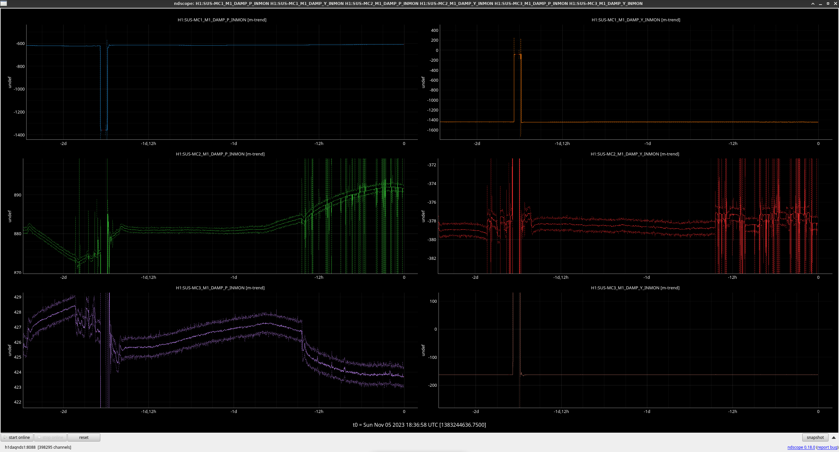
Task: Roll up window with the title bar caret
Action: tap(813, 4)
